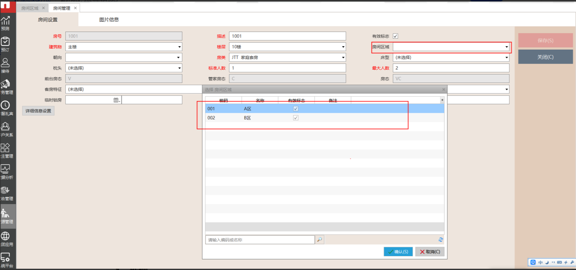Click the calendar icon in 临时锁房 field
The height and width of the screenshot is (270, 576).
pyautogui.click(x=116, y=100)
